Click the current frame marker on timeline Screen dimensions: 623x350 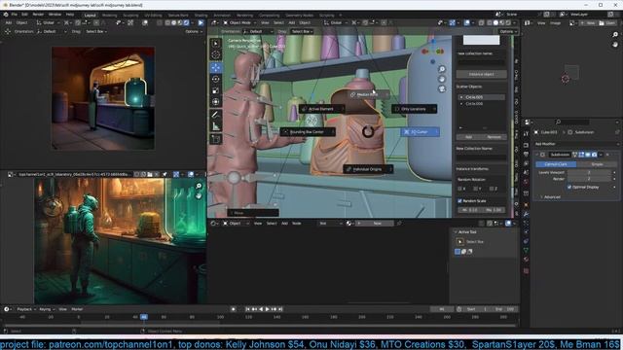click(144, 317)
